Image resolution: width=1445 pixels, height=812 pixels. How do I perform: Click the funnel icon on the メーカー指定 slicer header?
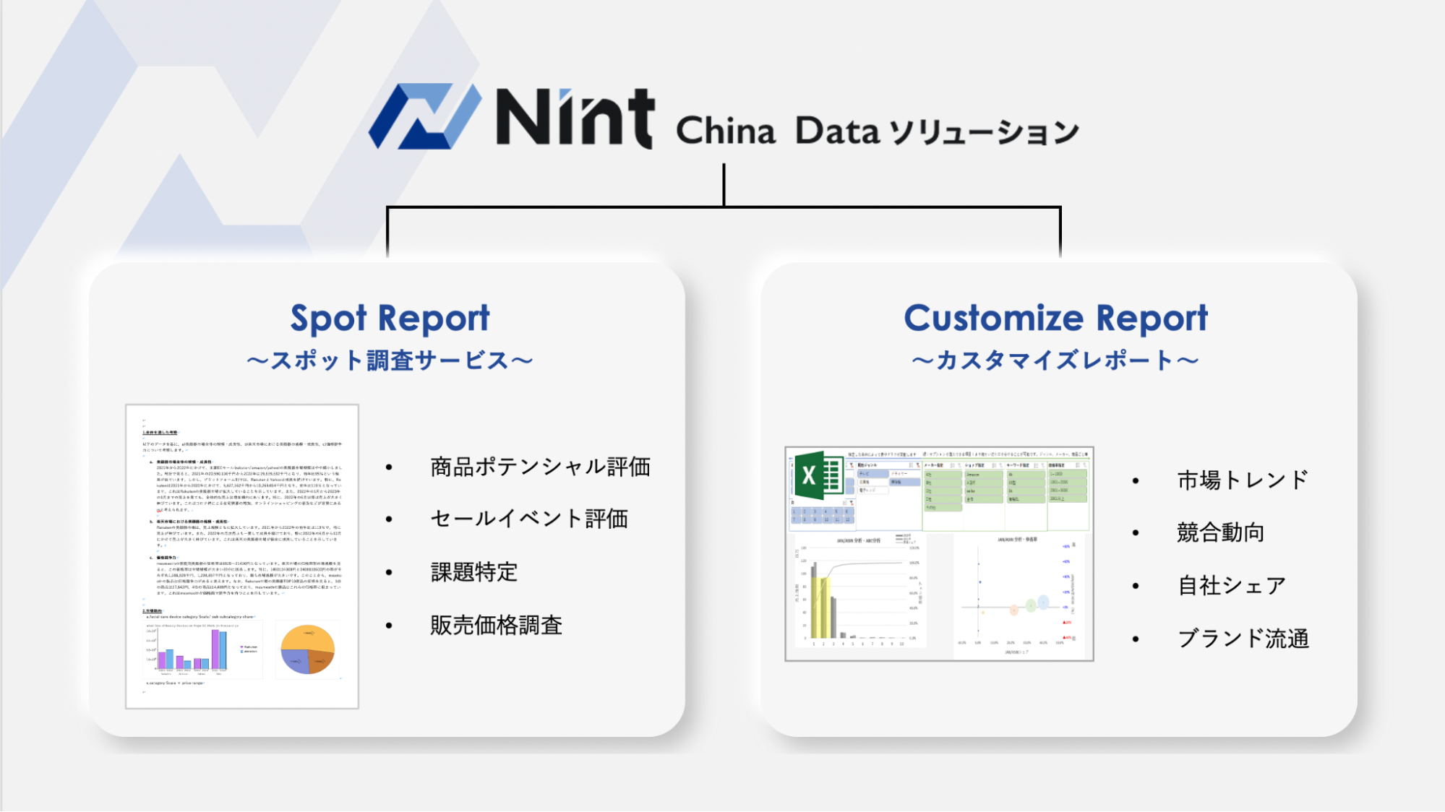(x=960, y=465)
